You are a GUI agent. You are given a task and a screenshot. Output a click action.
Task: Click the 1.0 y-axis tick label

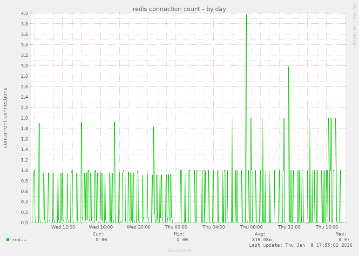coord(25,170)
